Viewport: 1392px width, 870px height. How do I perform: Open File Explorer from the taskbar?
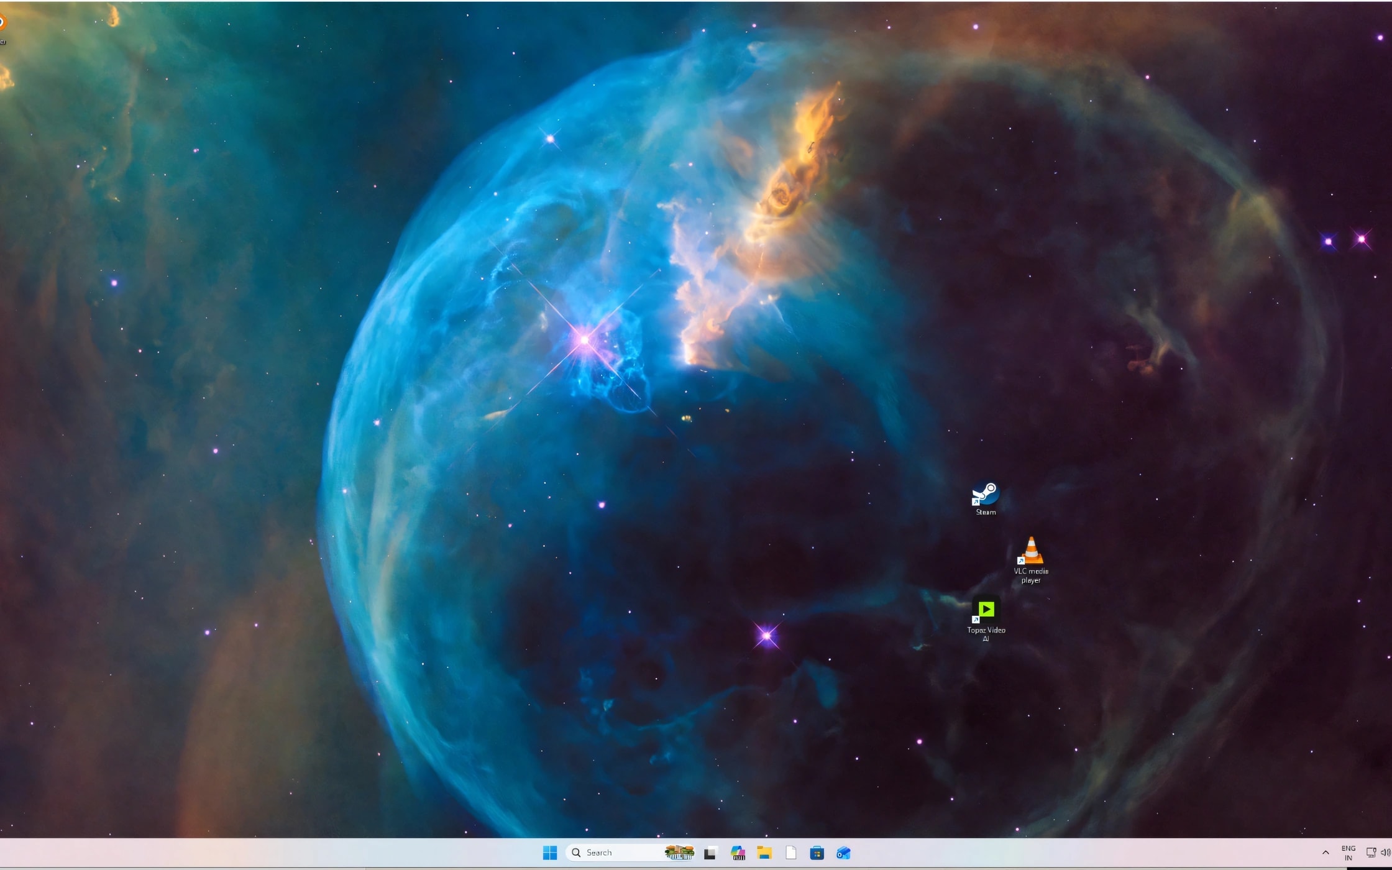(764, 853)
